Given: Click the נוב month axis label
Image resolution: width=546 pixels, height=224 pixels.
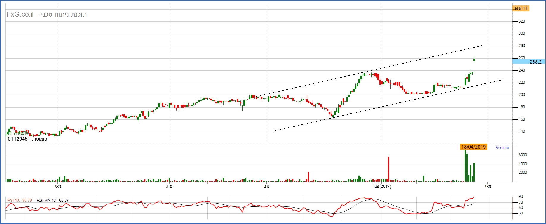Looking at the screenshot, I should pyautogui.click(x=267, y=186).
